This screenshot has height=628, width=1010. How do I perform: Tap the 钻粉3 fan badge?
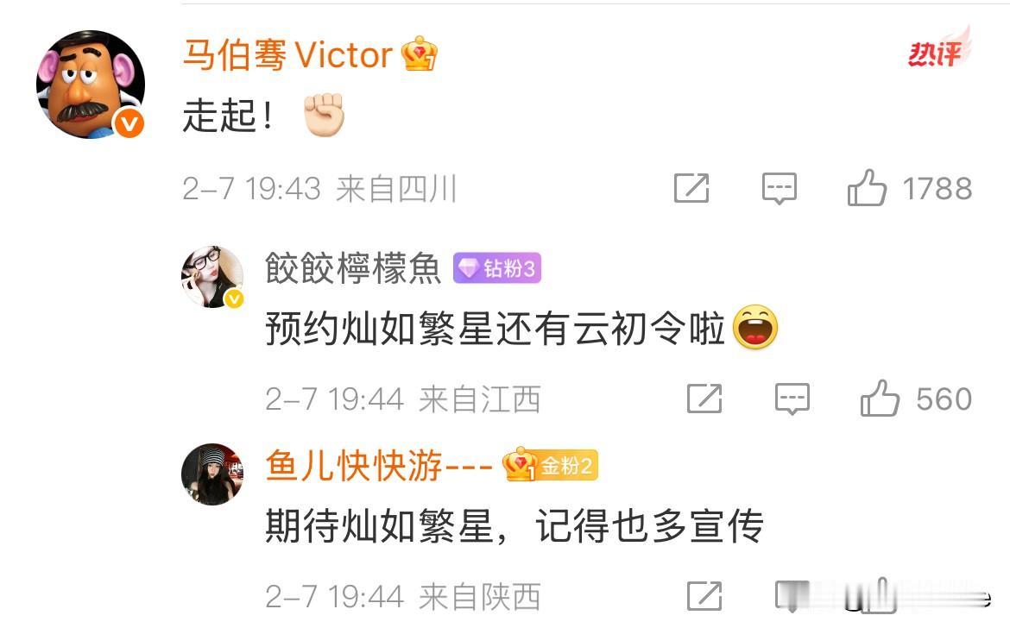pos(497,268)
